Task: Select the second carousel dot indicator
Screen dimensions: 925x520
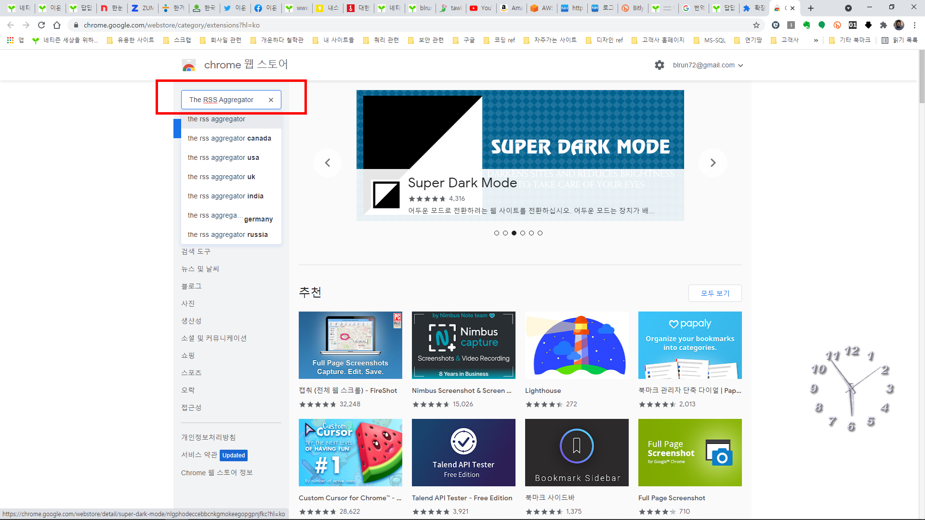Action: (505, 233)
